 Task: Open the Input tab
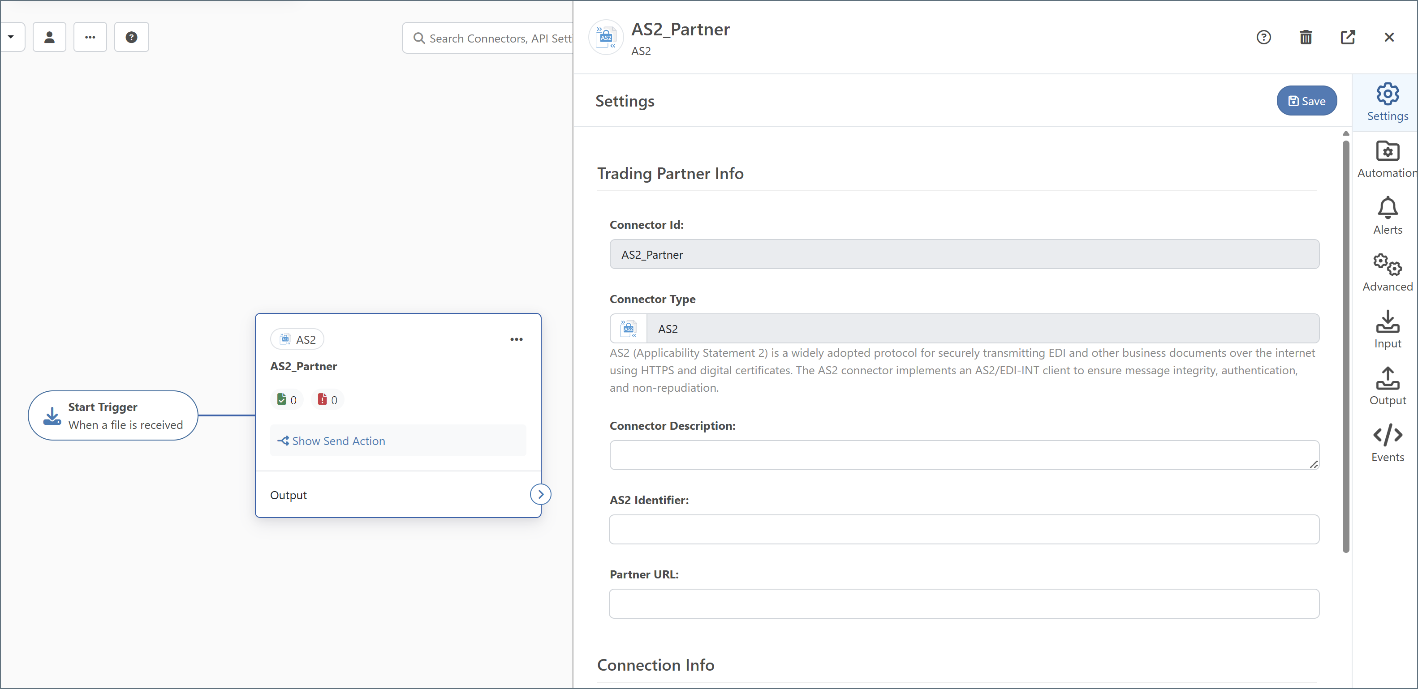pyautogui.click(x=1387, y=330)
